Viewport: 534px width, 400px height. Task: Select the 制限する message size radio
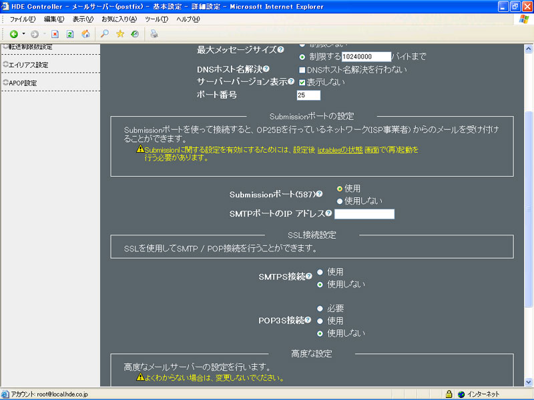302,57
